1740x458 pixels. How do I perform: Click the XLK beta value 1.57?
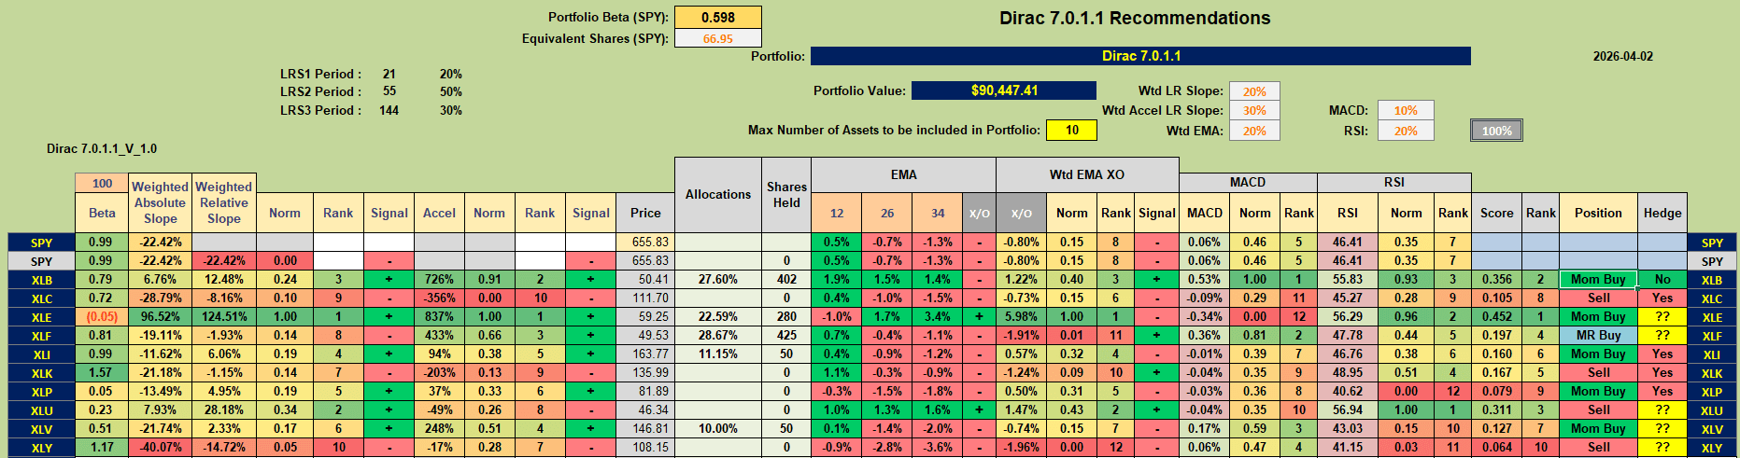coord(102,372)
